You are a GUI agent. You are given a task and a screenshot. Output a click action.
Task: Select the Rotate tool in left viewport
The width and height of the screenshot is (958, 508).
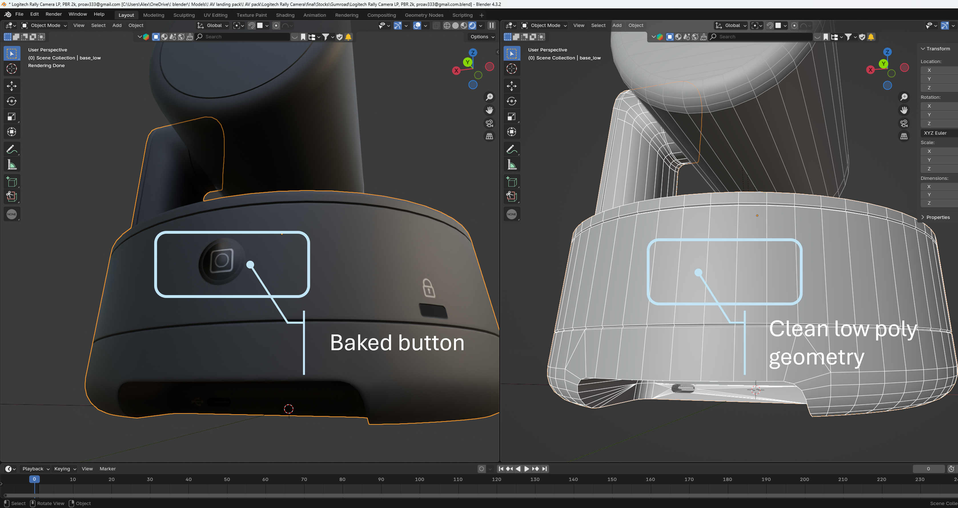pyautogui.click(x=11, y=101)
